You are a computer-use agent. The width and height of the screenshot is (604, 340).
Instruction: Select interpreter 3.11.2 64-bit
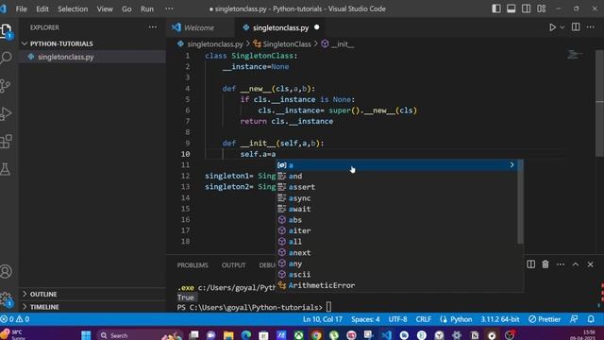tap(500, 319)
